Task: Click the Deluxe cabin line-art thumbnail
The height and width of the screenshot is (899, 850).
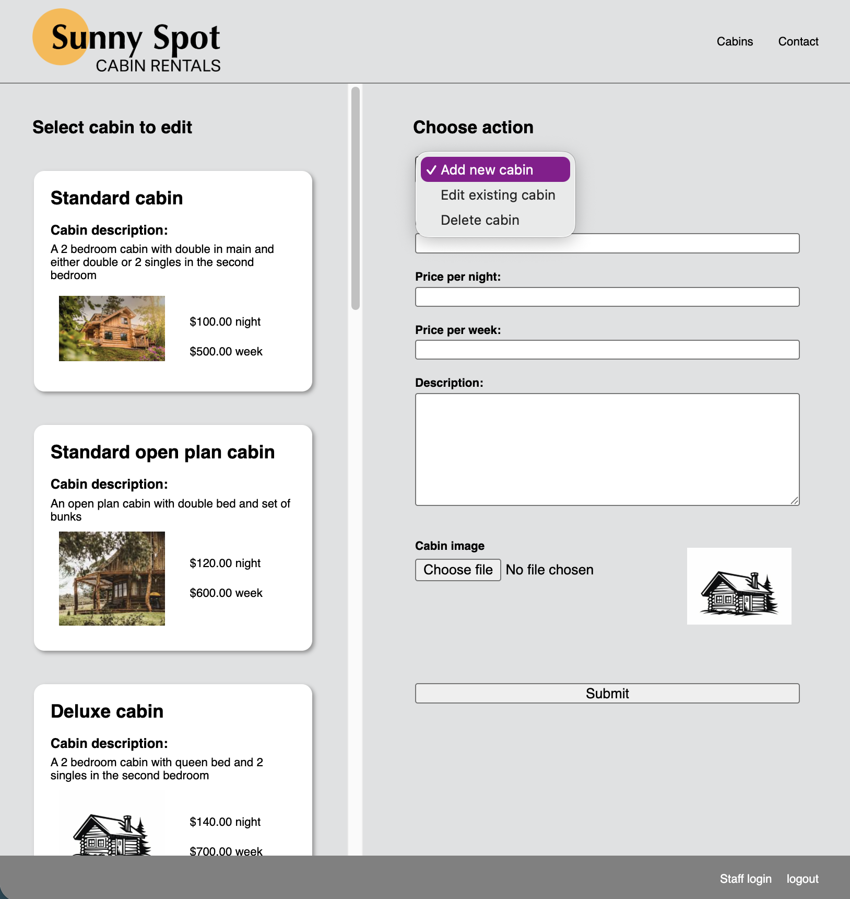Action: click(x=111, y=831)
